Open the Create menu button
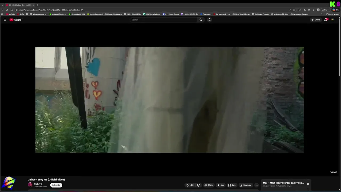The image size is (341, 192). coord(316,20)
